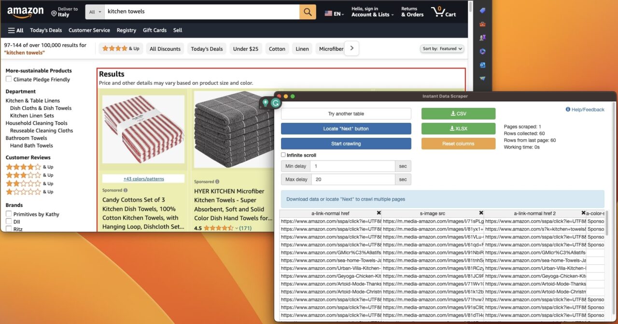Remove the a-link-normal href 2 column
The image size is (618, 324).
point(583,213)
